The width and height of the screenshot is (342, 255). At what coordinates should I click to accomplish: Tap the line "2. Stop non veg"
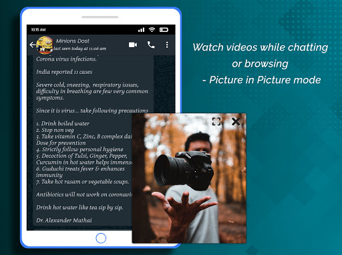pos(55,130)
